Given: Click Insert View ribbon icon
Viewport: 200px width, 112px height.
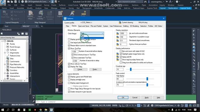Looking at the screenshot, I should click(5, 14).
